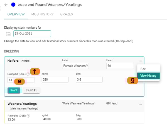This screenshot has width=167, height=125.
Task: Click the Heifers Rating/hd help icon
Action: click(28, 74)
